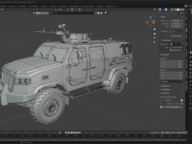Switch perspective/orthographic grid icon

tap(154, 42)
